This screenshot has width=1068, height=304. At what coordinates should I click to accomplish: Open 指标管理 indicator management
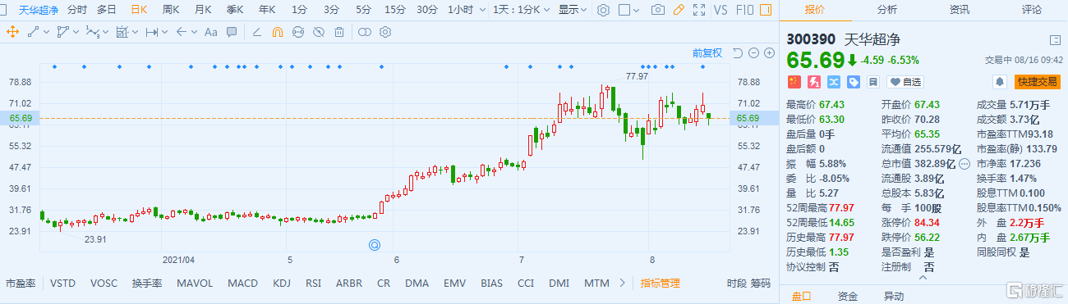point(661,284)
